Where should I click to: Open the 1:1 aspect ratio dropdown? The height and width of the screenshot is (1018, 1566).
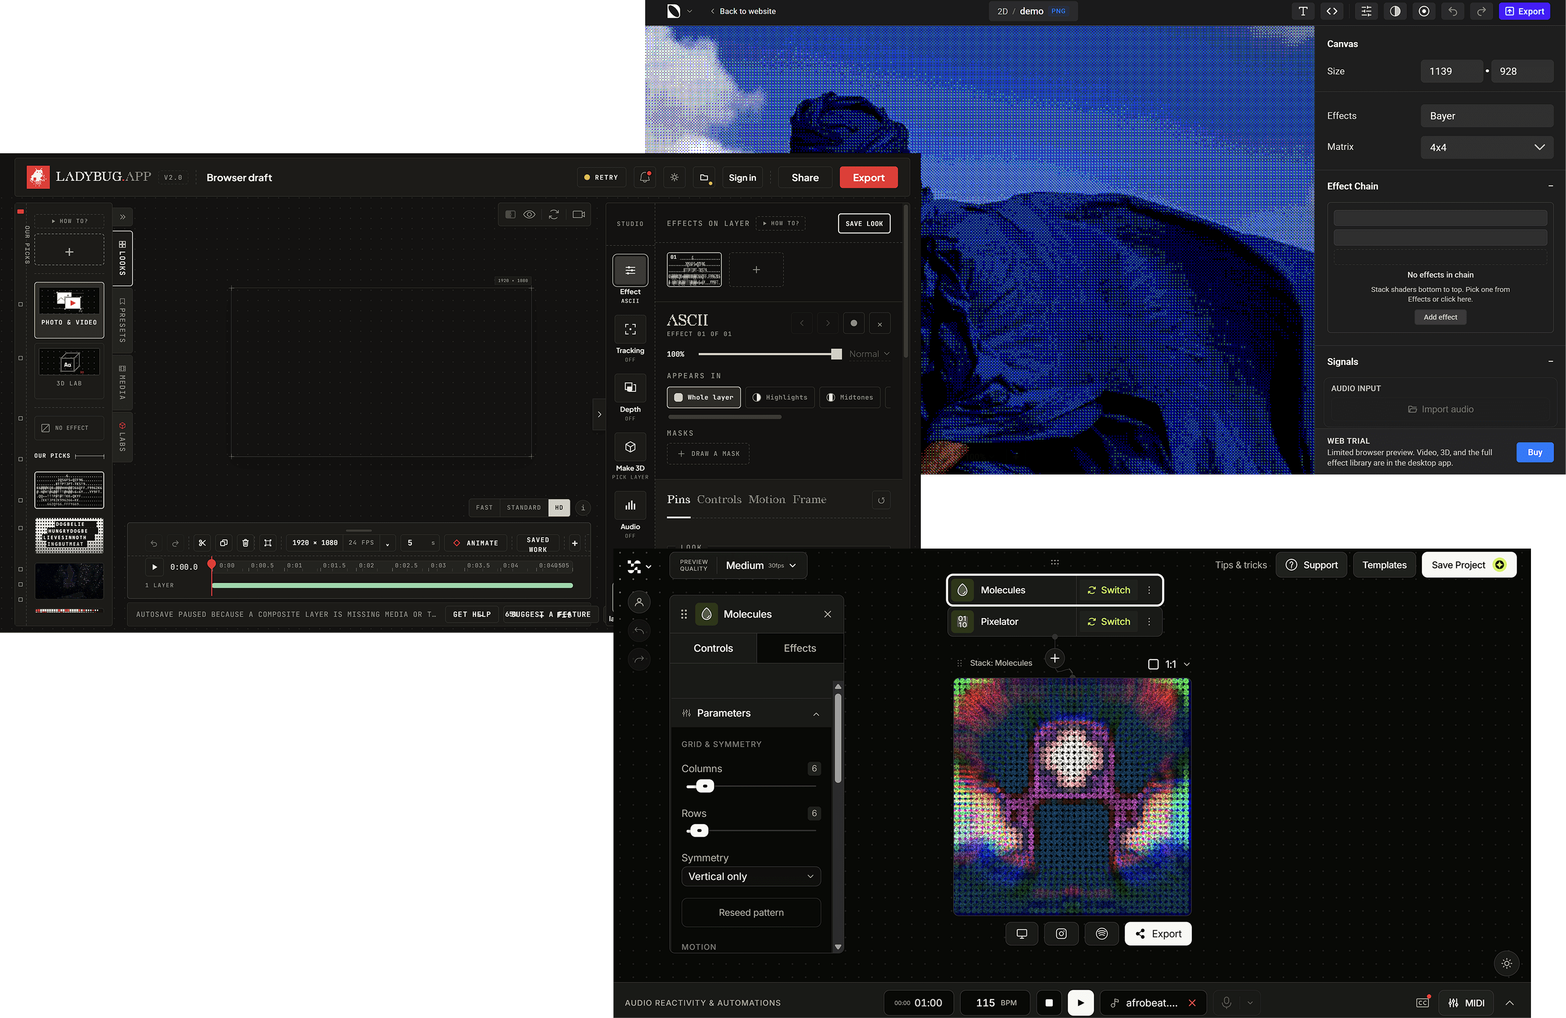pos(1169,664)
